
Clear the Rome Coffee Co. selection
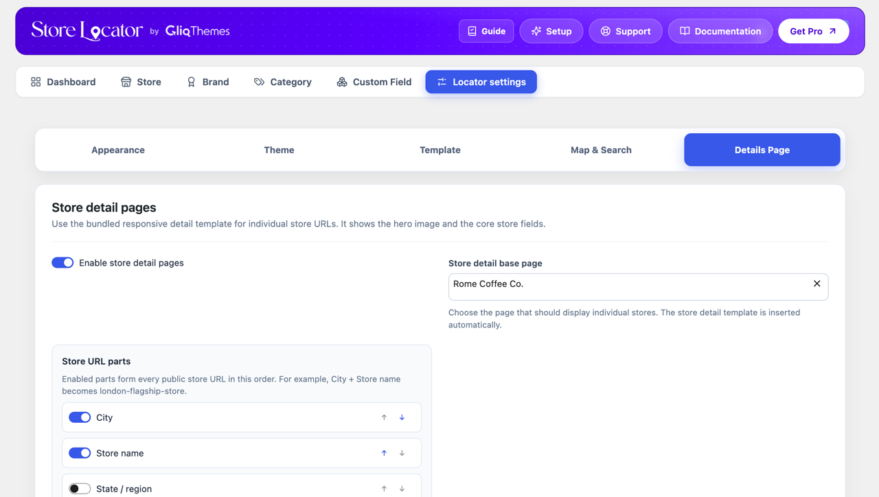point(817,284)
